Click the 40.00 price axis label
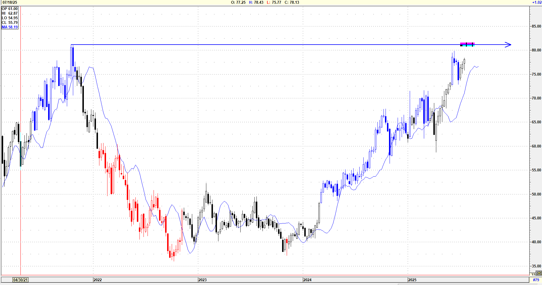 click(x=537, y=242)
